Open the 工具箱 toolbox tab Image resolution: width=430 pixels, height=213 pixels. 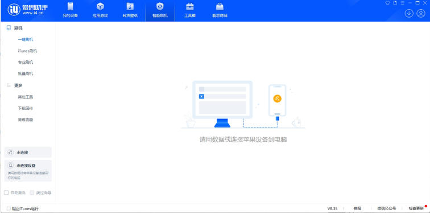tap(189, 10)
